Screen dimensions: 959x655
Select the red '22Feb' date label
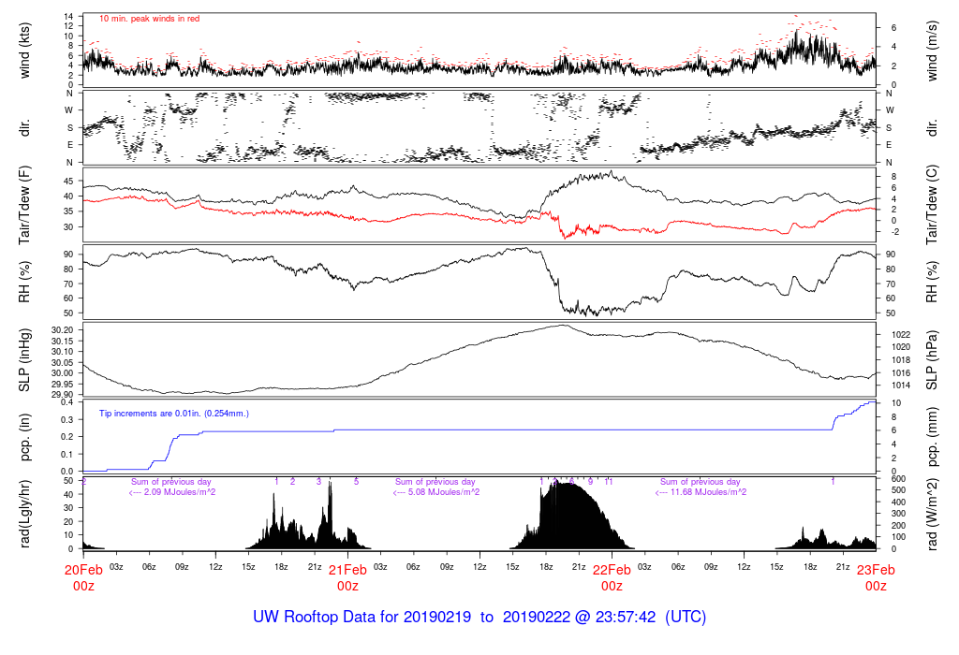612,570
